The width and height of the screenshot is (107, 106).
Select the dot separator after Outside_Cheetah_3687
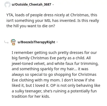[x=53, y=5]
